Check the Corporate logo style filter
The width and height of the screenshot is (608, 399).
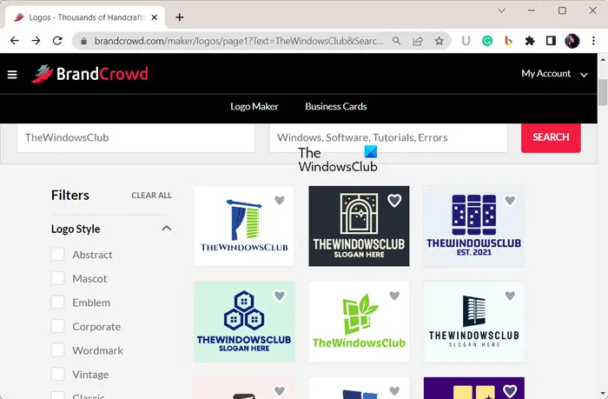point(58,327)
